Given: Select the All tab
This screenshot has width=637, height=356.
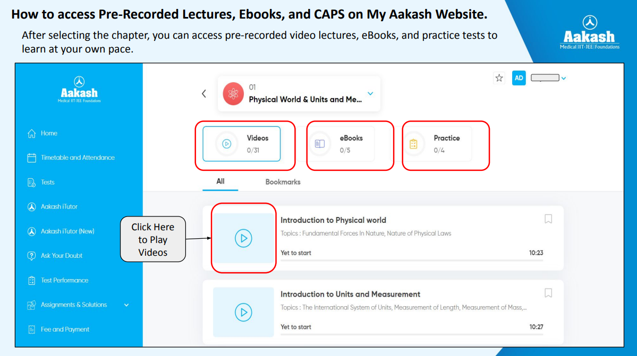Looking at the screenshot, I should tap(220, 181).
